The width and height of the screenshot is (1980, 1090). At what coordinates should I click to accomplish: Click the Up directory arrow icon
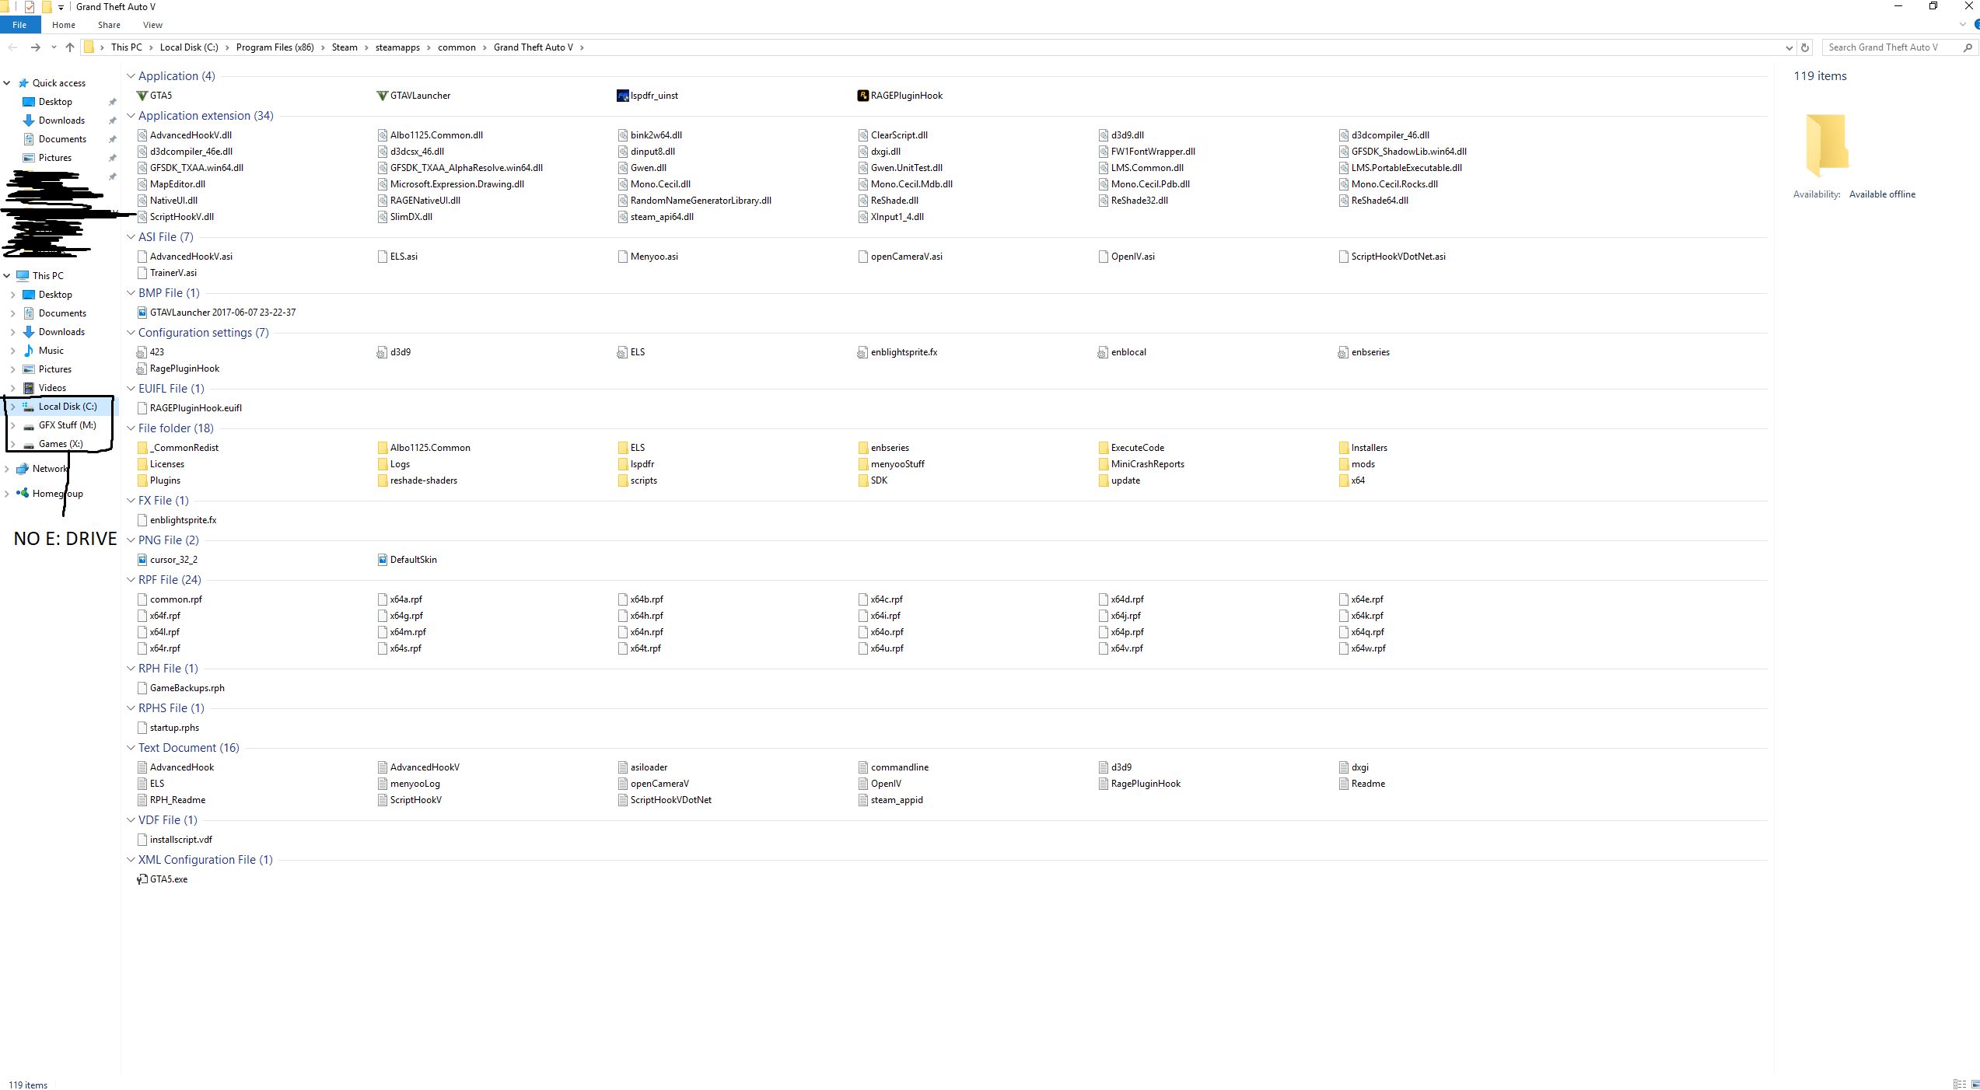pos(70,47)
